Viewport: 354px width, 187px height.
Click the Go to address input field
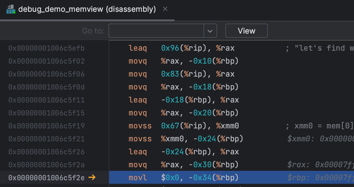(x=156, y=31)
